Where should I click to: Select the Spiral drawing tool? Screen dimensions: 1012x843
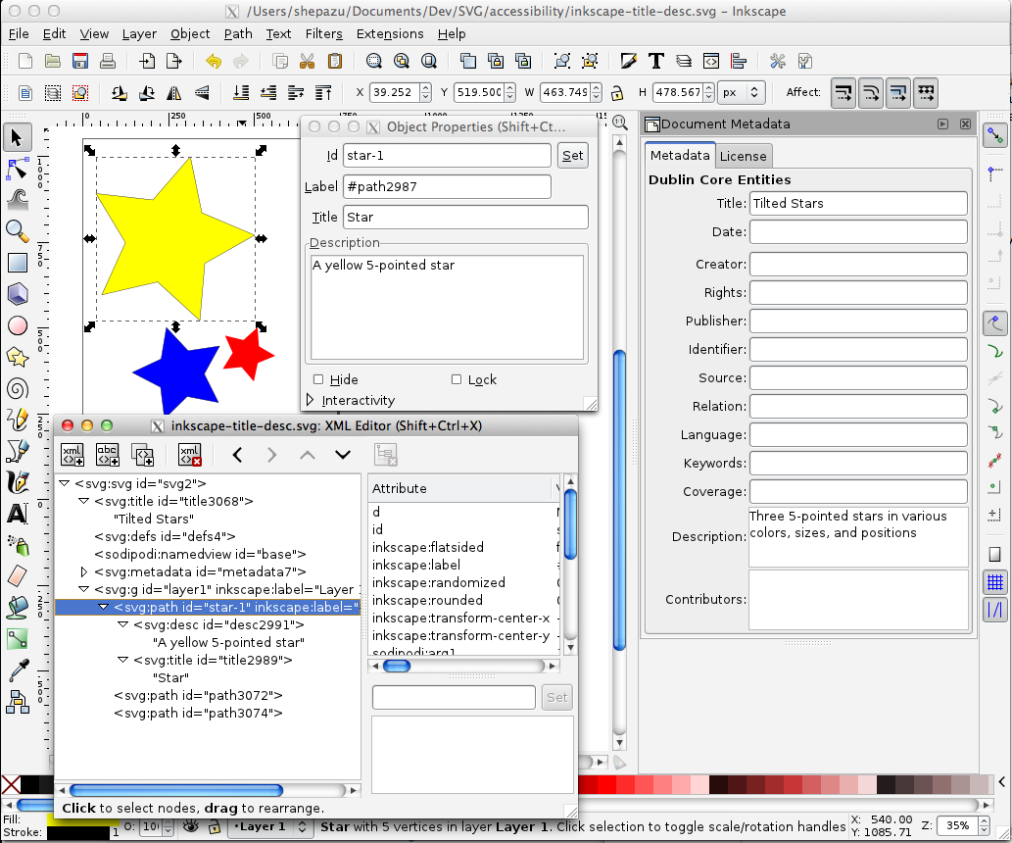tap(17, 388)
